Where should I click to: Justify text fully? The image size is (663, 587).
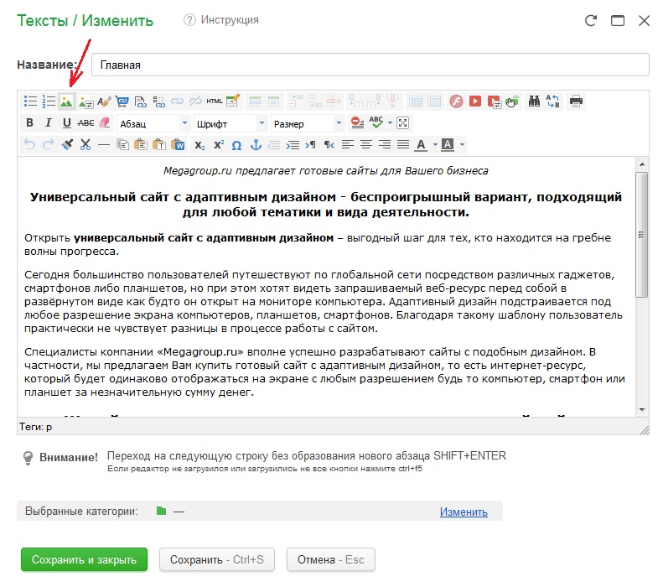pyautogui.click(x=403, y=144)
